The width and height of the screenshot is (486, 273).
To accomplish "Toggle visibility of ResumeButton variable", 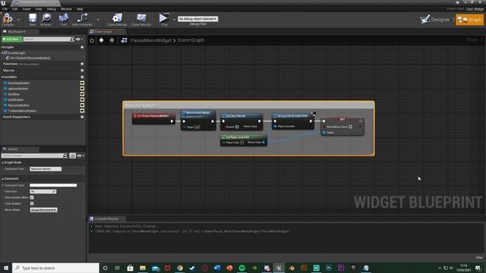I will point(82,105).
